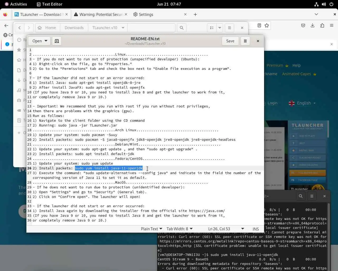Image resolution: width=338 pixels, height=271 pixels.
Task: Open Firefox application menu
Action: [332, 25]
